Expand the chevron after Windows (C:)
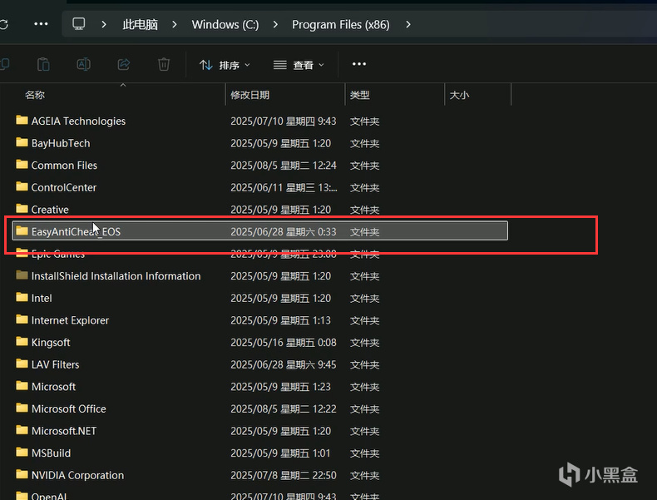657x500 pixels. pos(275,25)
